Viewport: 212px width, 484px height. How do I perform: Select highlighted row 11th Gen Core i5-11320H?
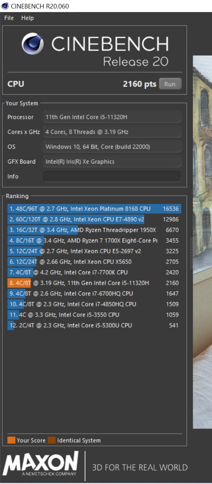[94, 283]
